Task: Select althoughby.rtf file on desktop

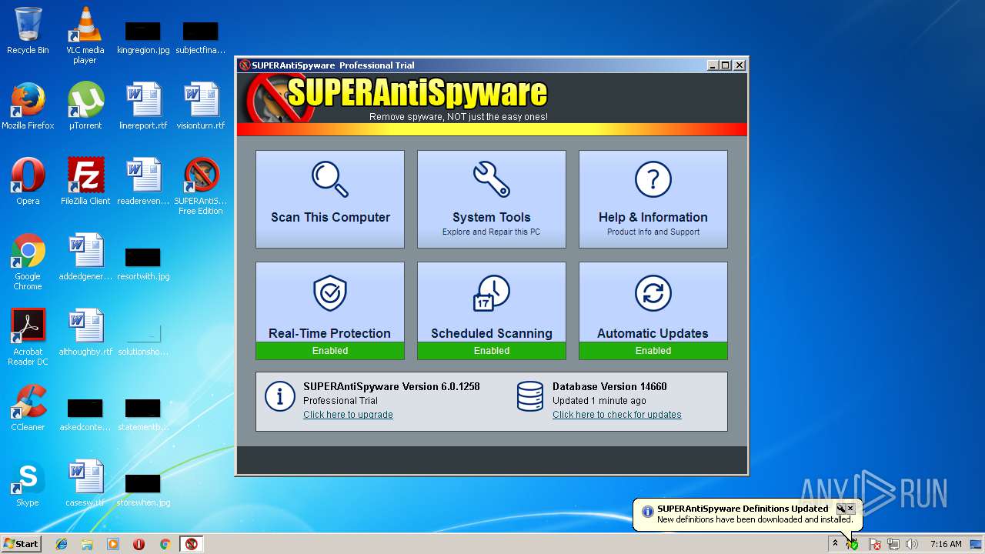Action: 85,332
